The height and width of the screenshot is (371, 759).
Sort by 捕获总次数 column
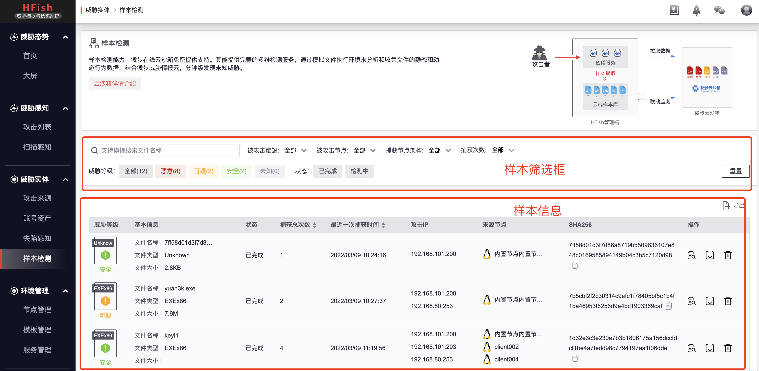click(314, 225)
